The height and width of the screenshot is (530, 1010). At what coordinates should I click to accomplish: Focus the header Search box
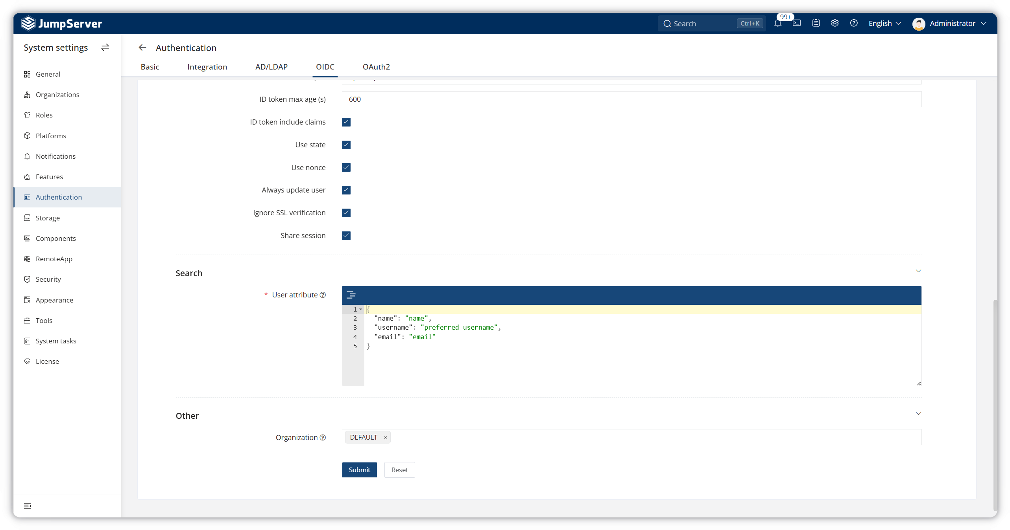click(711, 24)
